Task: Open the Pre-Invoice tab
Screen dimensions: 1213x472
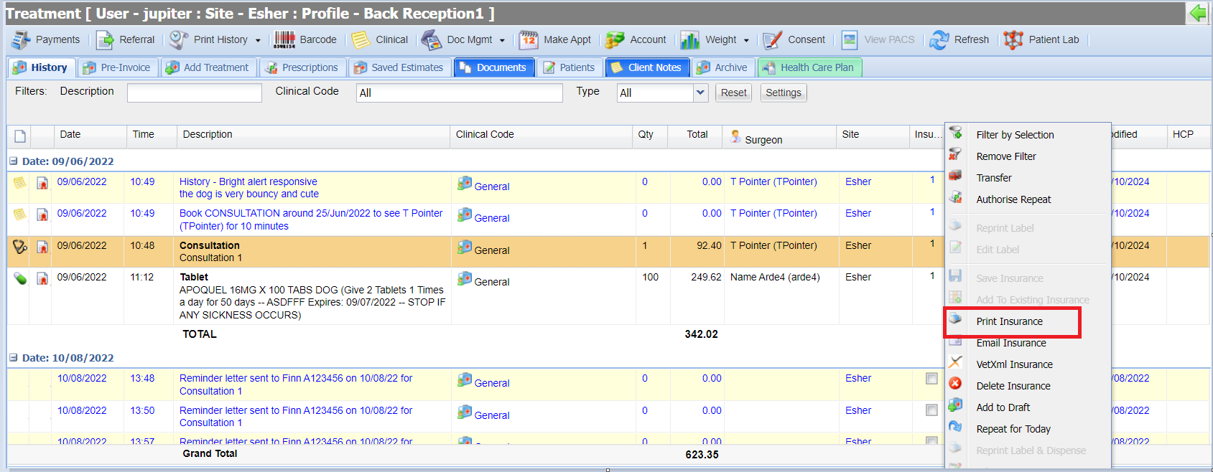Action: pyautogui.click(x=118, y=67)
